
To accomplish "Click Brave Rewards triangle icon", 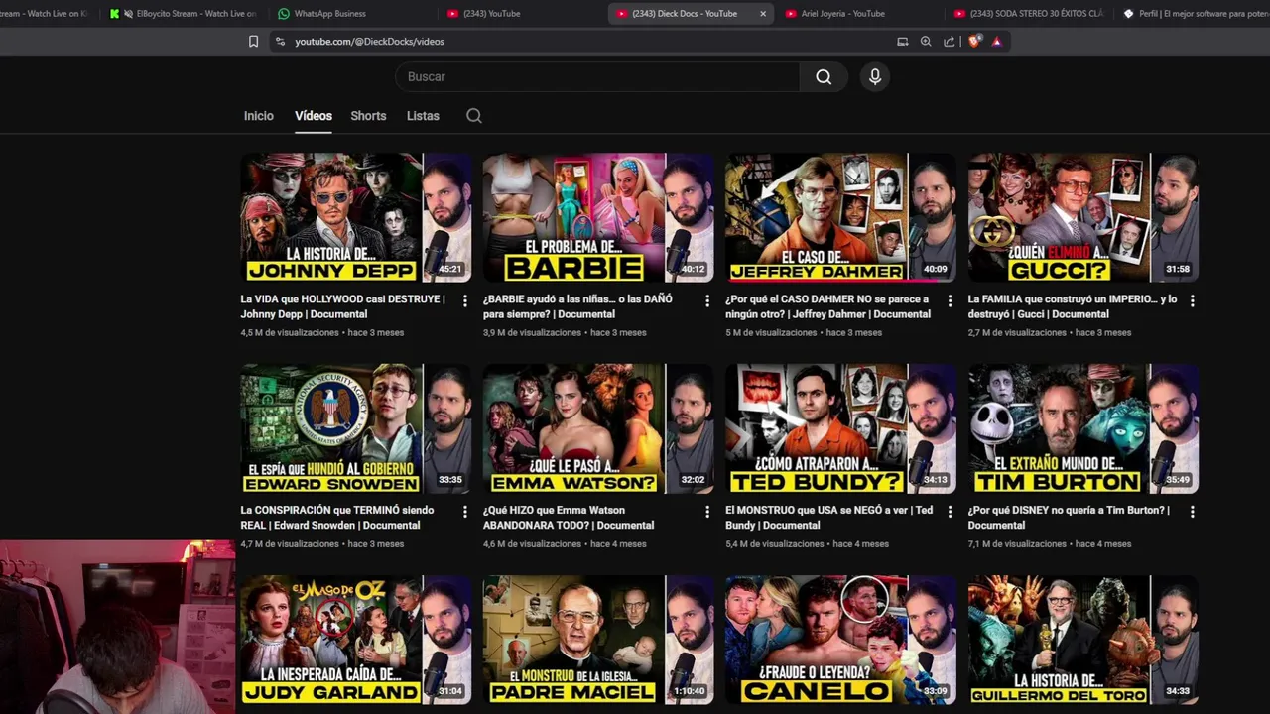I will (x=996, y=42).
